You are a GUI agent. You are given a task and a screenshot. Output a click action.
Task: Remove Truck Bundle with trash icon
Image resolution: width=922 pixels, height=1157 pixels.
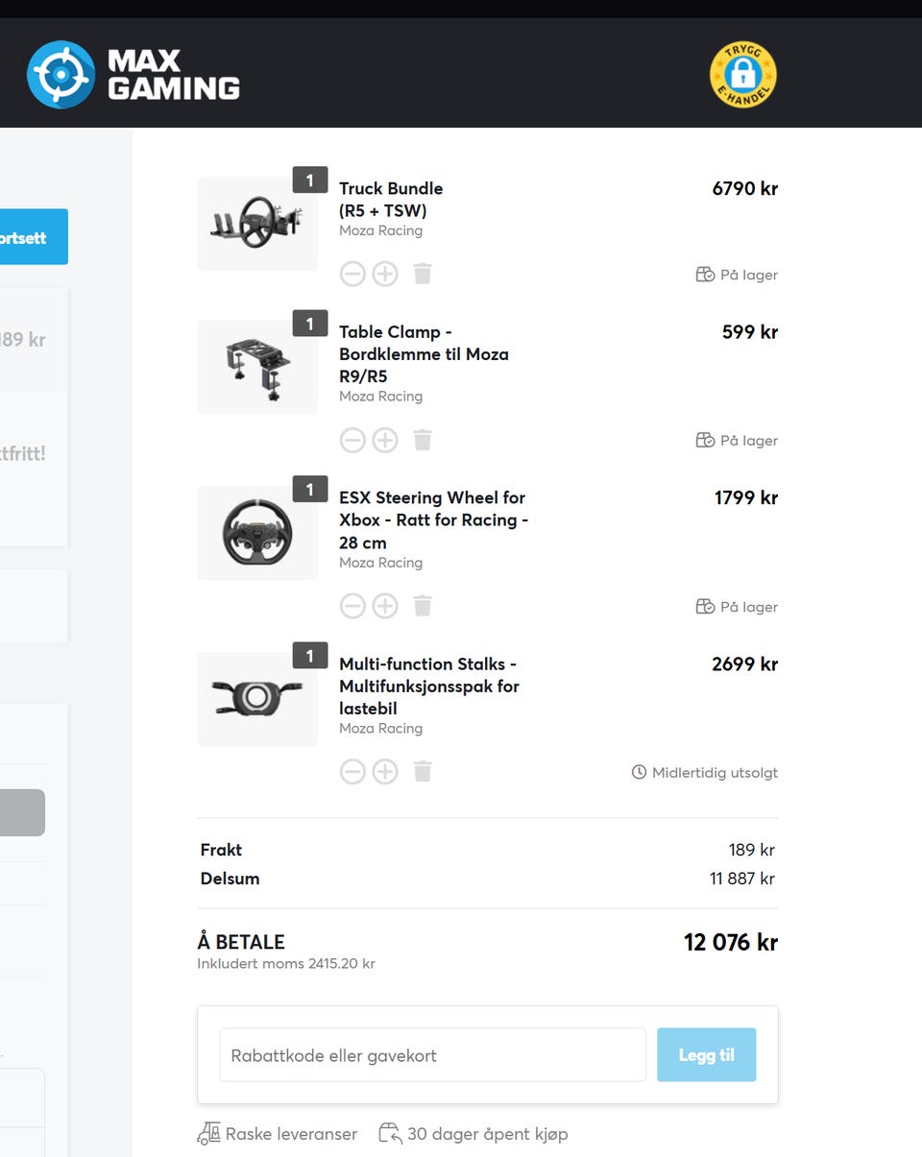(x=423, y=275)
